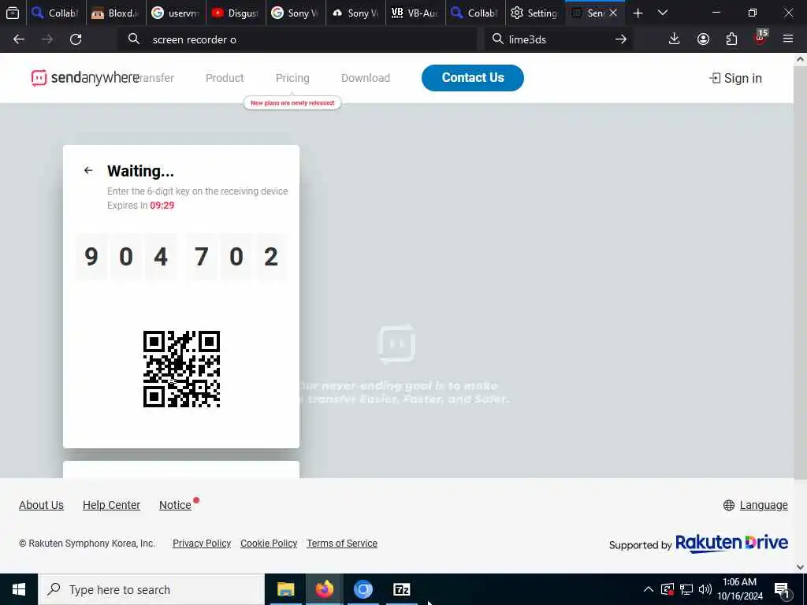Click the Firefox back arrow button

19,39
